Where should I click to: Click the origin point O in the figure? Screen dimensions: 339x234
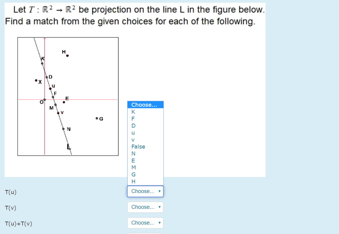click(44, 99)
